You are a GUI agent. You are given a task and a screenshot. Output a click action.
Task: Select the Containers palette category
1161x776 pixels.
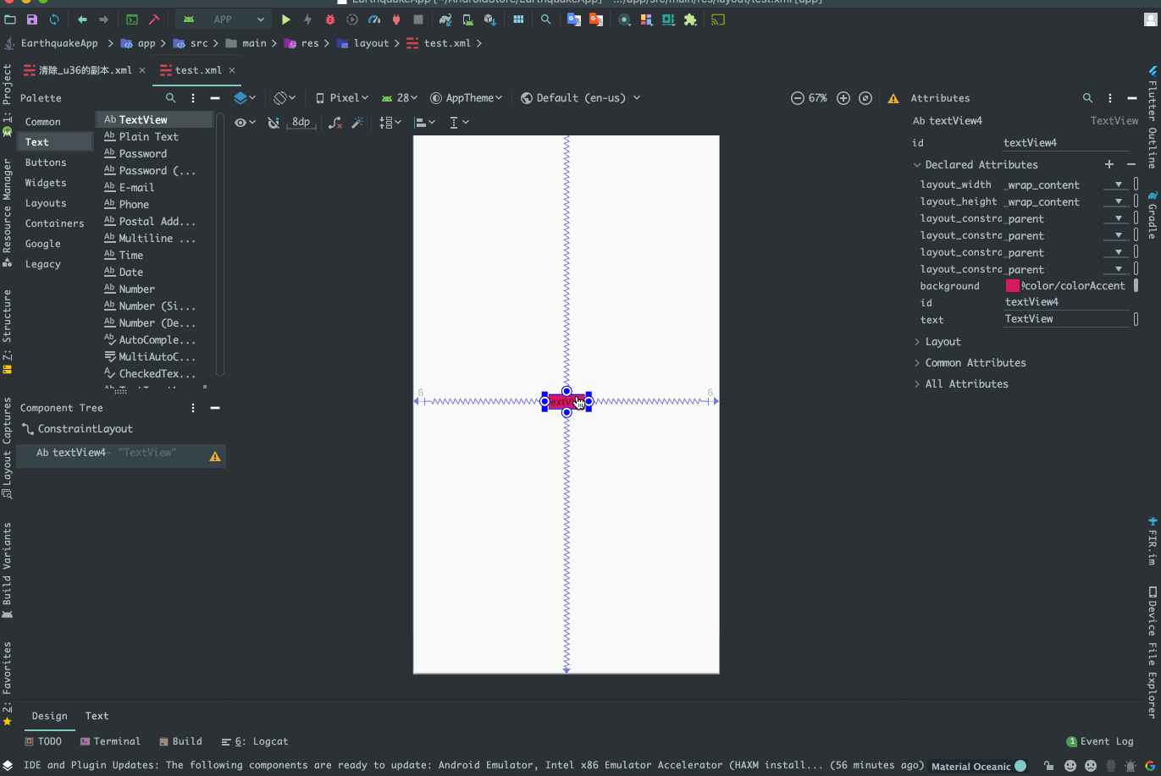point(55,223)
